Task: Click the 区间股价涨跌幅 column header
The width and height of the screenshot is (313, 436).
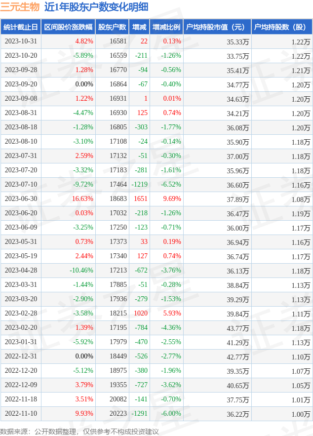Action: coord(68,27)
